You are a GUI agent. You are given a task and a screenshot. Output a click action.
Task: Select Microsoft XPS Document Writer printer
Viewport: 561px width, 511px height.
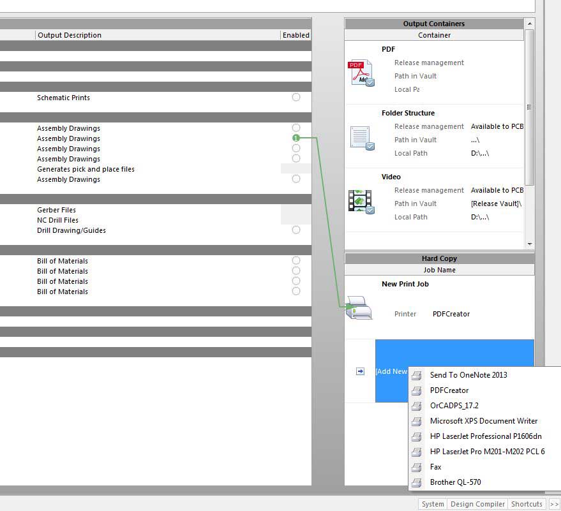pyautogui.click(x=483, y=421)
